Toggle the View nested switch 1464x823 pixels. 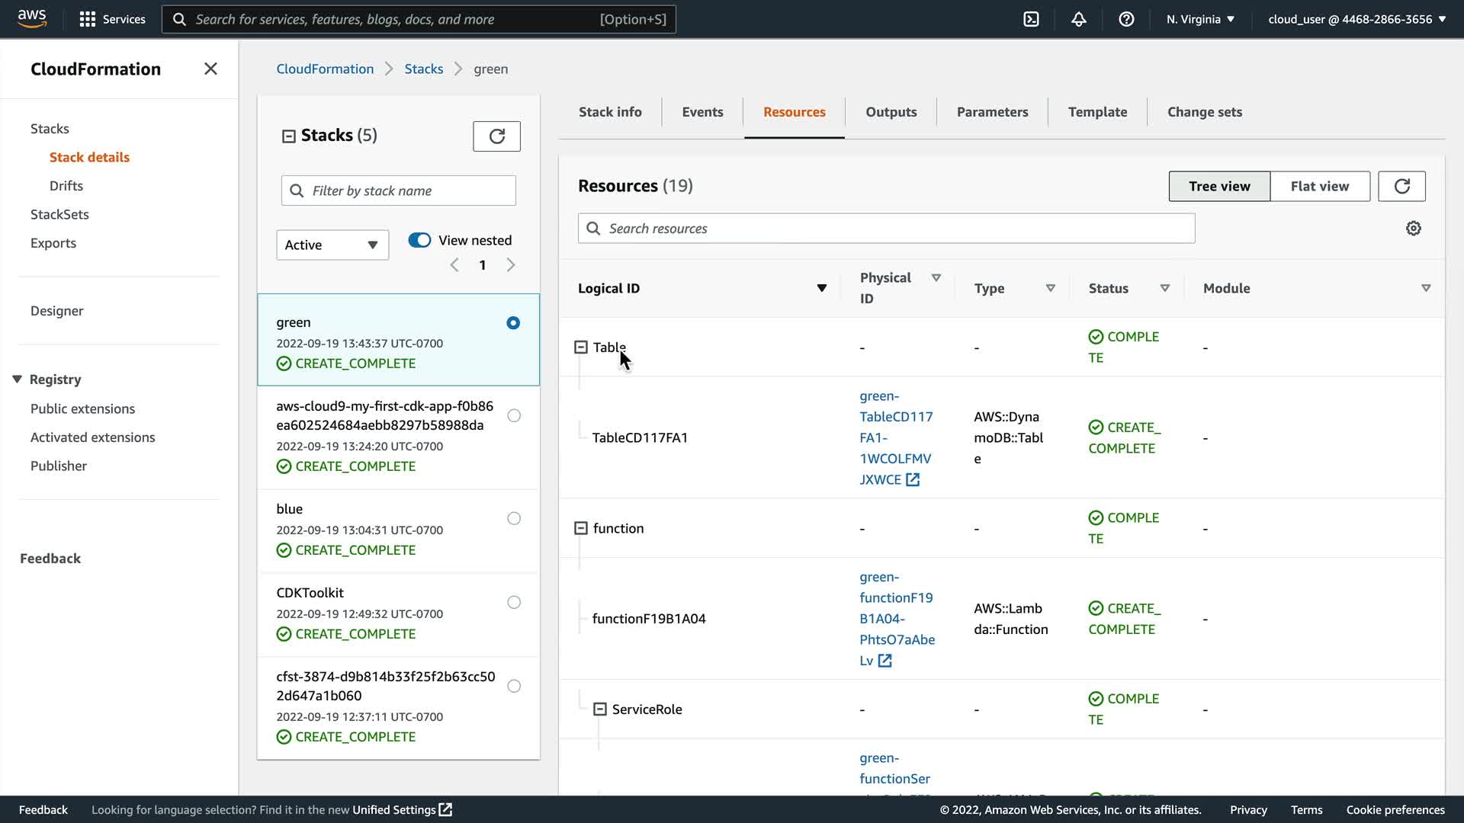419,240
